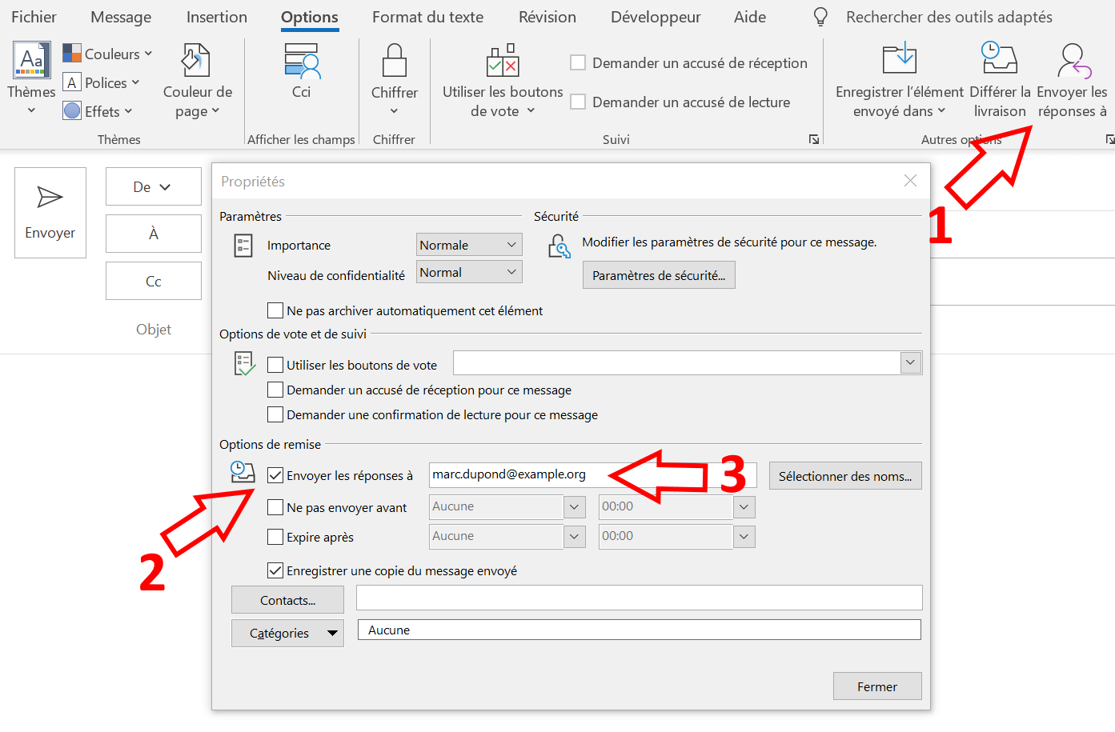This screenshot has height=732, width=1115.
Task: Click the Cc recipients button
Action: point(154,281)
